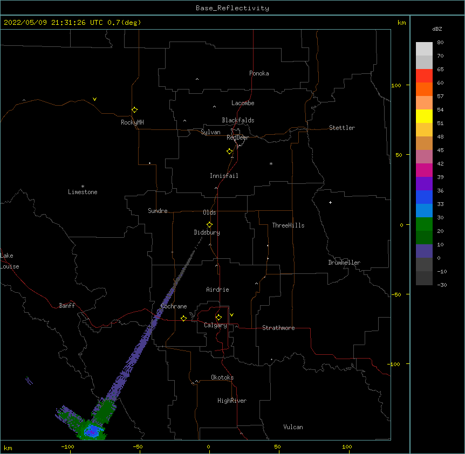Viewport: 465px width, 454px height.
Task: Click the Innisfail town label
Action: pyautogui.click(x=224, y=176)
